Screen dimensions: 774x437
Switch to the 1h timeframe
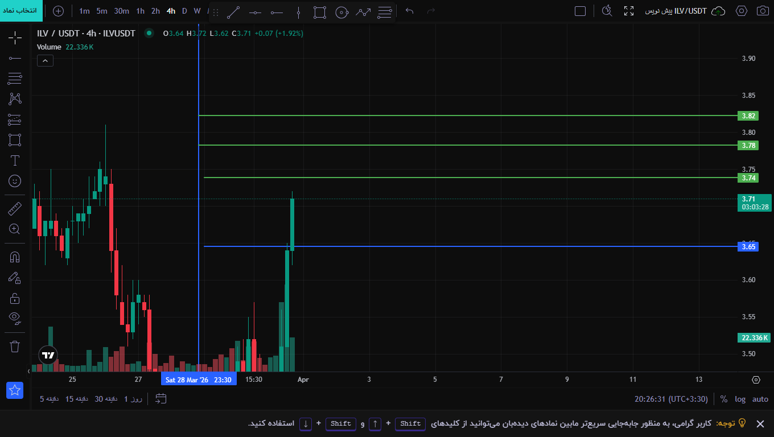140,11
